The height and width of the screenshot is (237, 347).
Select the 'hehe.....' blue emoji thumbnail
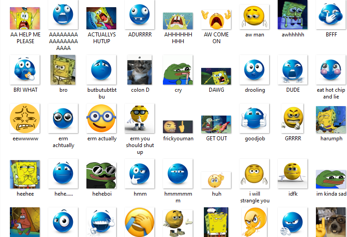(x=63, y=174)
